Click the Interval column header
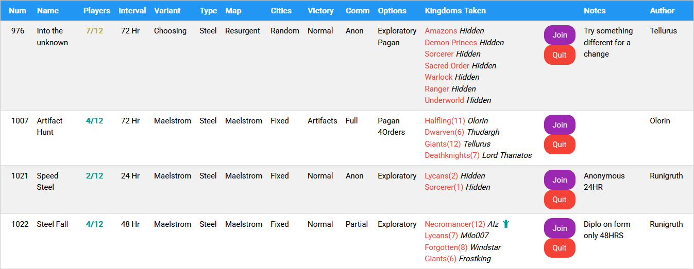The image size is (694, 269). [x=132, y=10]
